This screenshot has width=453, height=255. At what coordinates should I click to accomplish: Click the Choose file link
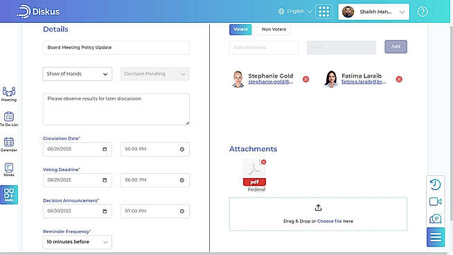[x=329, y=221]
